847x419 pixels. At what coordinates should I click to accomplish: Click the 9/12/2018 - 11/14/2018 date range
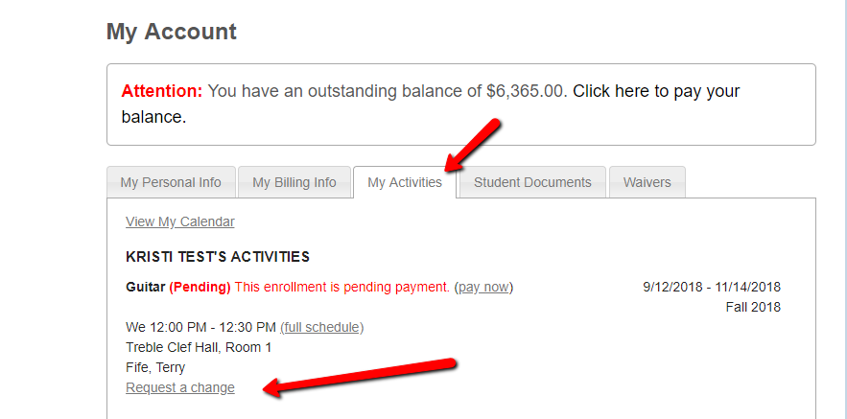click(x=711, y=287)
